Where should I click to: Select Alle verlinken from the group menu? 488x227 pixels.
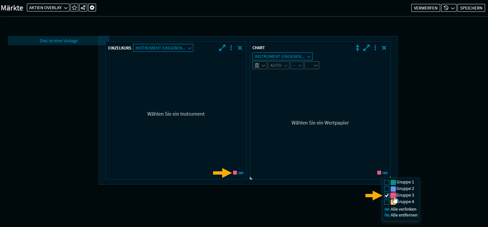400,209
